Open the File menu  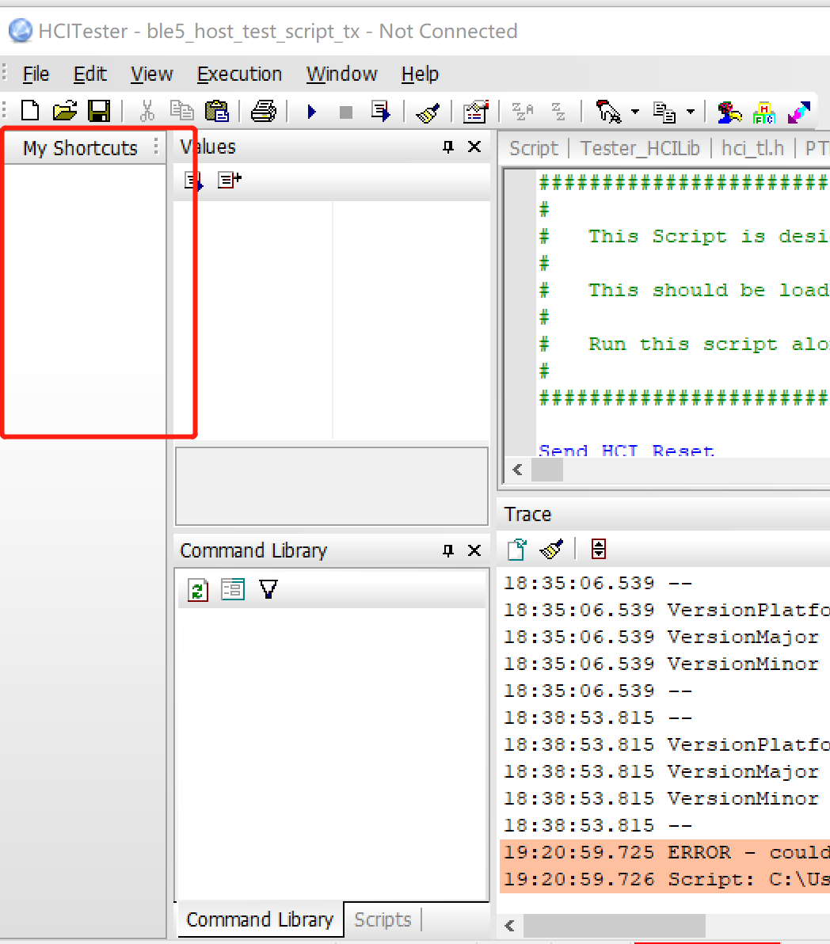[x=36, y=74]
